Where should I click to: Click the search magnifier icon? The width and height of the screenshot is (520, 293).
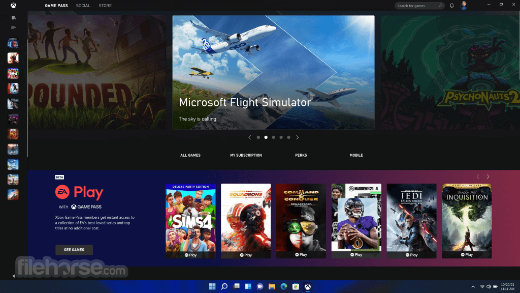point(440,6)
